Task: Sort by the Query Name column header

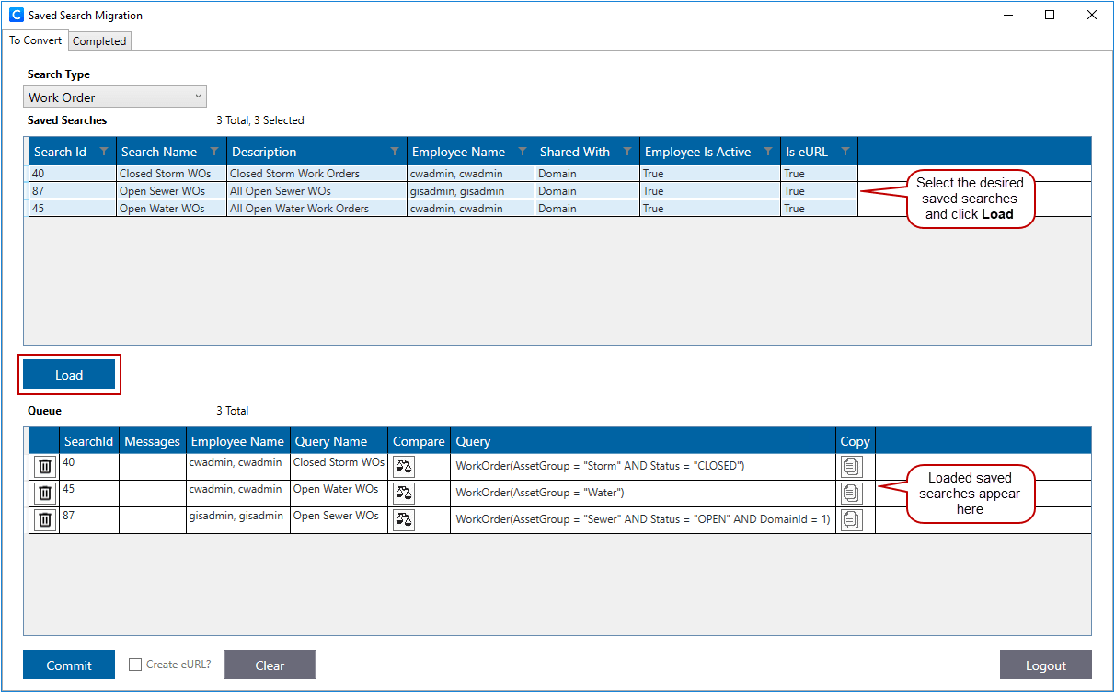Action: [339, 441]
